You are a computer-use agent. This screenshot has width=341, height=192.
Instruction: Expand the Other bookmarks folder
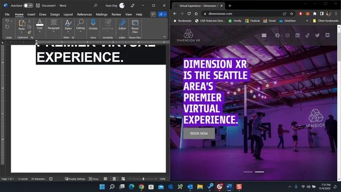(326, 21)
